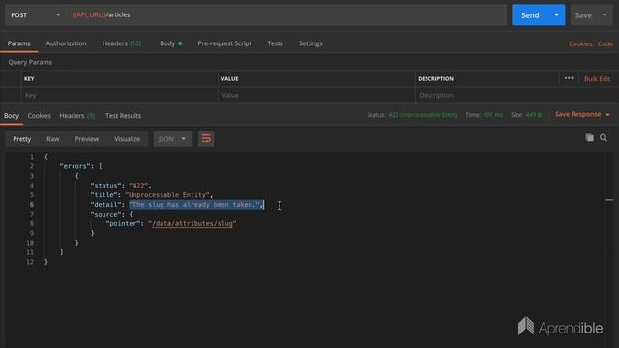This screenshot has width=619, height=348.
Task: Switch to the Params request tab
Action: point(19,43)
